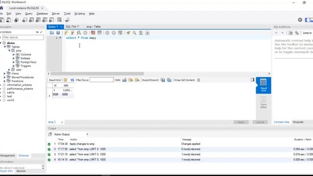Toggle autocommit mode
This screenshot has height=176, width=313.
pos(120,33)
